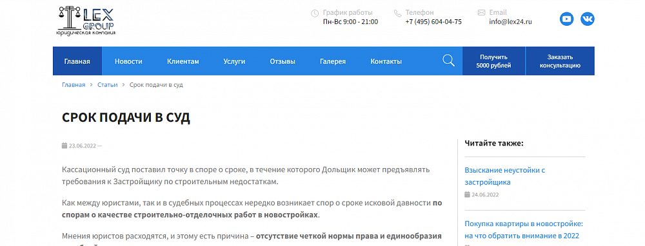Go to the Отзывы section
The width and height of the screenshot is (645, 246).
283,62
